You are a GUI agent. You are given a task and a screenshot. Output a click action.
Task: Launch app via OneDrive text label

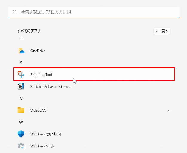[38, 51]
